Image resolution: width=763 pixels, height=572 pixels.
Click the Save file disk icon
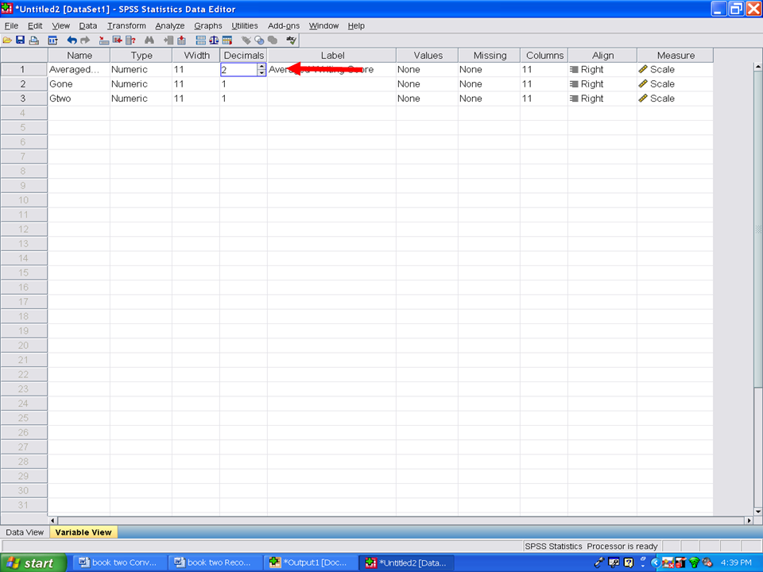click(20, 40)
